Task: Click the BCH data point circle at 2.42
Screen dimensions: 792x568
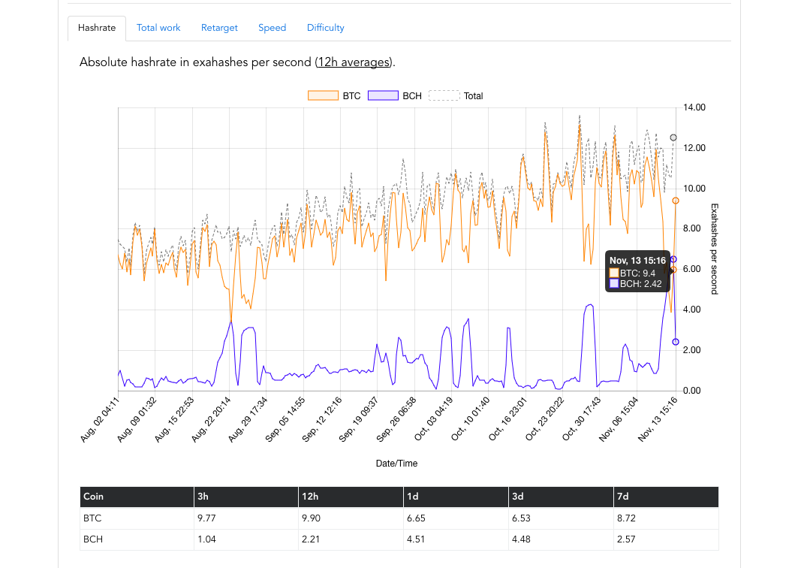Action: tap(676, 342)
